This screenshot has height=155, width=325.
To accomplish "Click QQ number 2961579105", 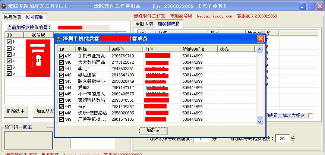I will 123,119.
